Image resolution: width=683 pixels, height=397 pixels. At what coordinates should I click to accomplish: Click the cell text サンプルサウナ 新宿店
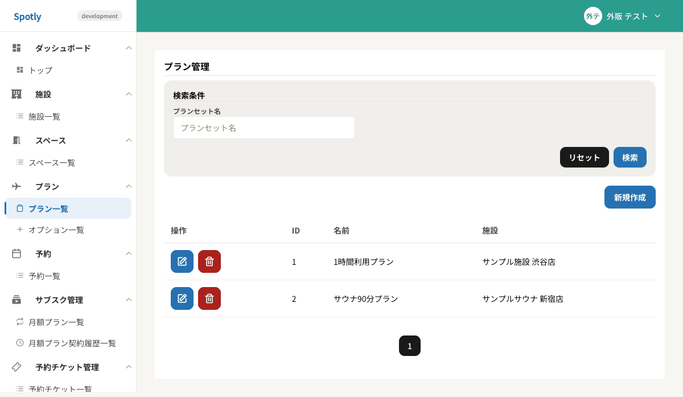tap(522, 298)
